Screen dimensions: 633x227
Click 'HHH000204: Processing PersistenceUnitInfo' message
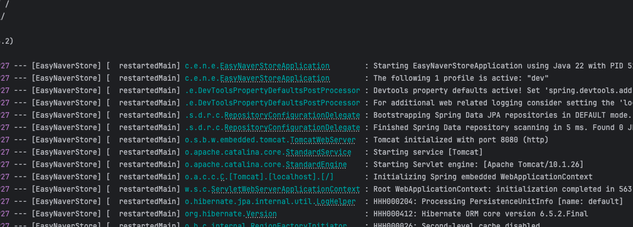pyautogui.click(x=498, y=202)
